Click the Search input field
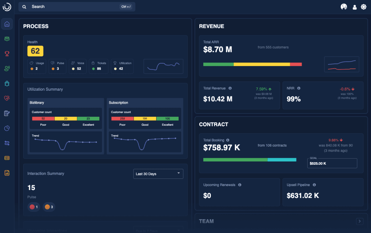 coord(77,7)
